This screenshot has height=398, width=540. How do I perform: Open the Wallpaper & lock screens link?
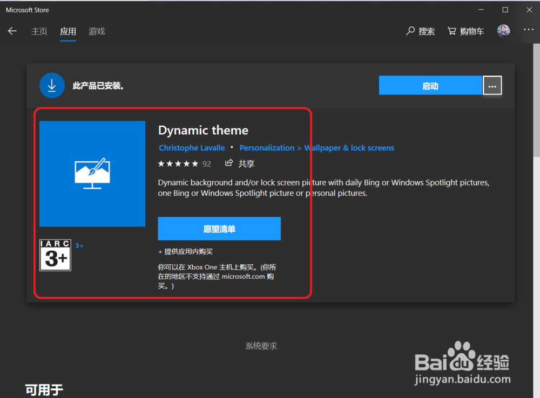pos(349,147)
